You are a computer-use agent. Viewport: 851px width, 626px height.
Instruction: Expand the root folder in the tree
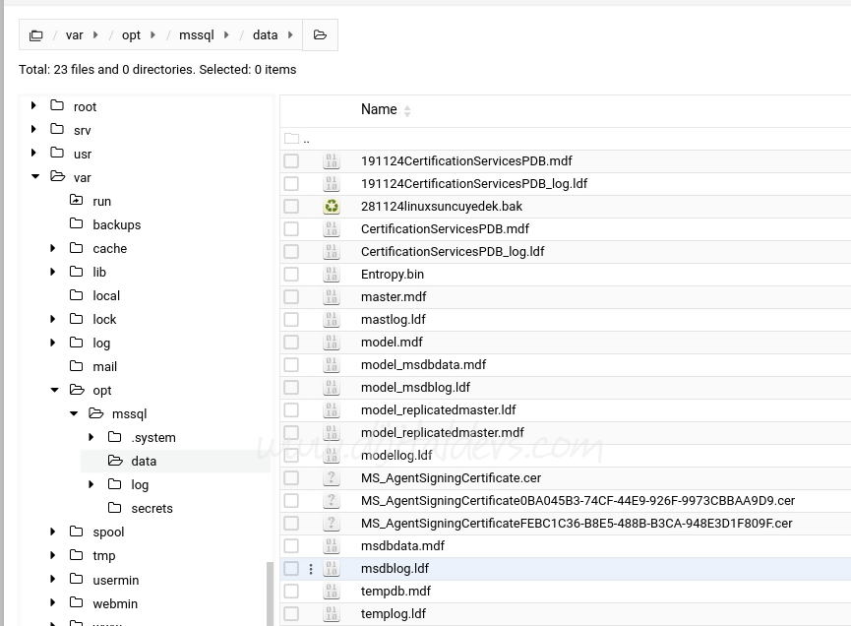(34, 106)
